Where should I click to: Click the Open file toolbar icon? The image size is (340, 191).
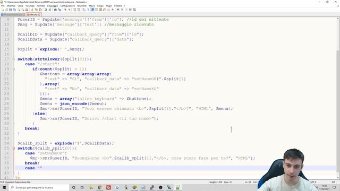point(6,10)
